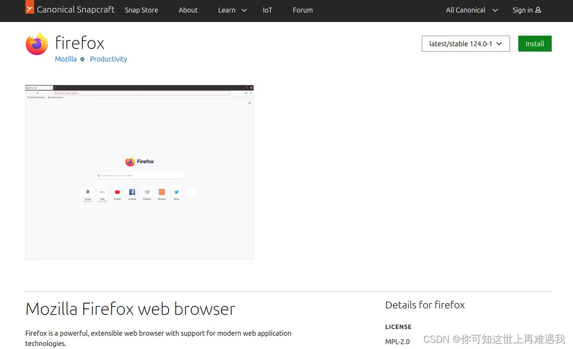Enlarge the Firefox browser screenshot thumbnail

[x=139, y=172]
